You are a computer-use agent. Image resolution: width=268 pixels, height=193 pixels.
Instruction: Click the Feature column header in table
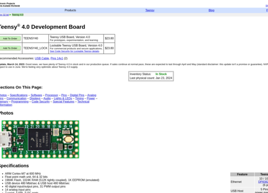point(242,174)
